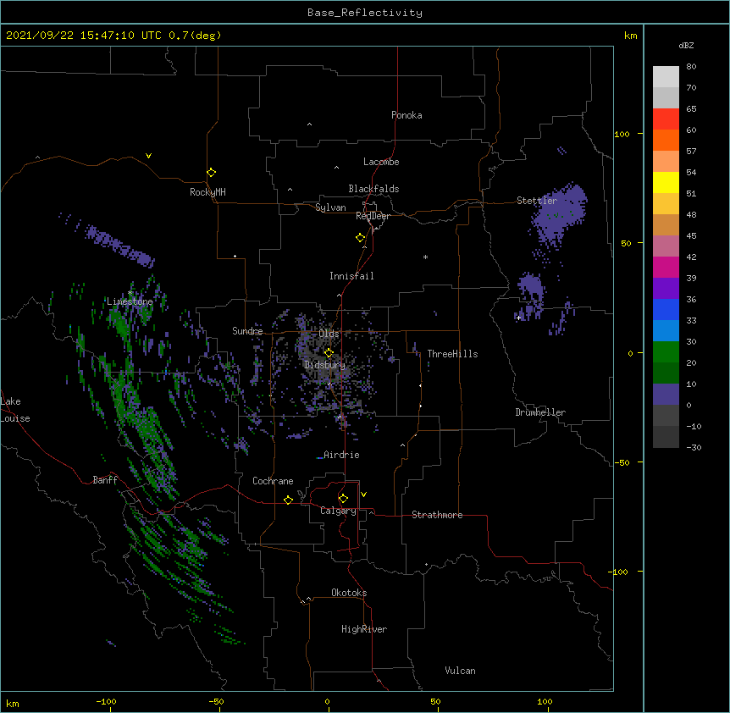Click the white plus marker southwest of Stettler echoes
Image resolution: width=730 pixels, height=713 pixels.
518,318
